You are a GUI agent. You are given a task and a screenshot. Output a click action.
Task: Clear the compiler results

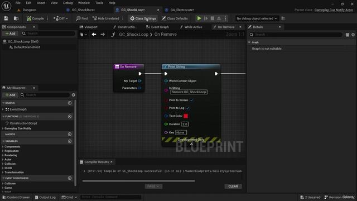[233, 186]
